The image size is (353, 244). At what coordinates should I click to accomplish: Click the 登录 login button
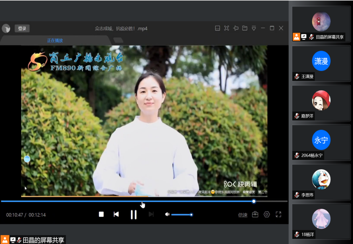pyautogui.click(x=22, y=29)
